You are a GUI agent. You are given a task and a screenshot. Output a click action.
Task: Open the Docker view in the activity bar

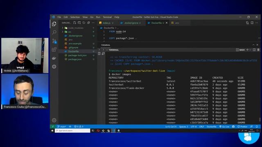54,58
